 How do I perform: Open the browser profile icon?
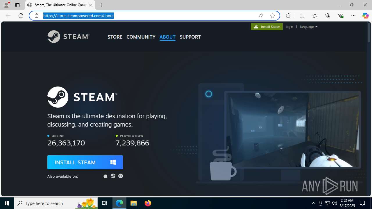[x=6, y=5]
